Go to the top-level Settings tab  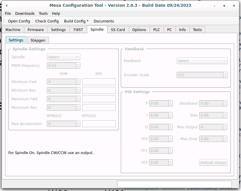(58, 30)
